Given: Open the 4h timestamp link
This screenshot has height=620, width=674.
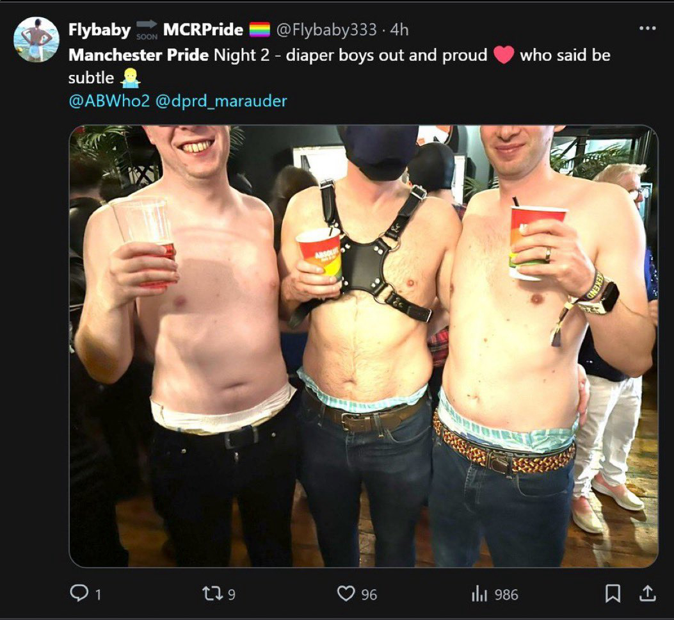Looking at the screenshot, I should pyautogui.click(x=399, y=29).
